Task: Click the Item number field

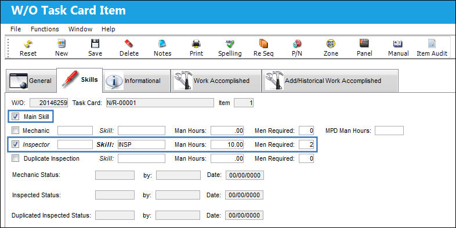Action: tap(244, 103)
